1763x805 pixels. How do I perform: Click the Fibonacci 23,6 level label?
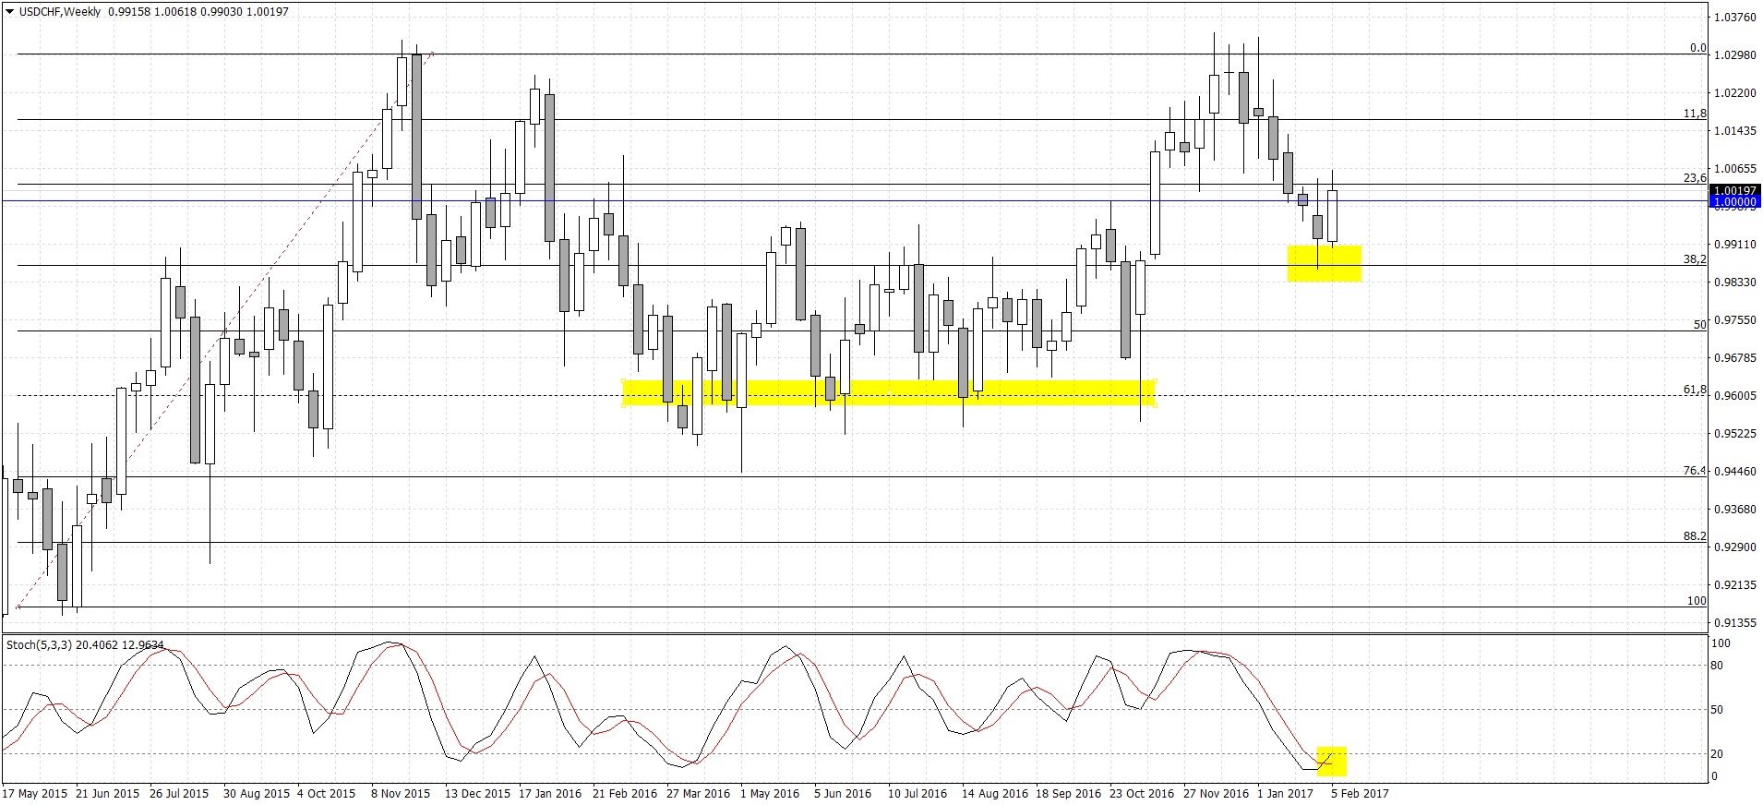(1695, 178)
